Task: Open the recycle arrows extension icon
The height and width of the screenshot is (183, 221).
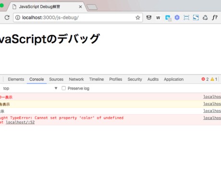Action: pos(205,17)
